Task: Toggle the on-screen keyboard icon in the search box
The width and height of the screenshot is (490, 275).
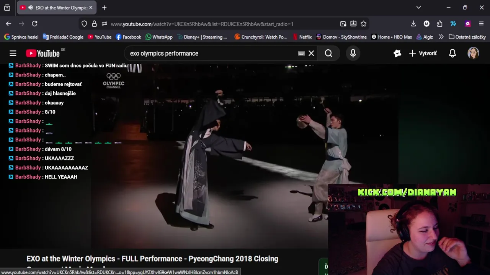Action: pyautogui.click(x=301, y=53)
